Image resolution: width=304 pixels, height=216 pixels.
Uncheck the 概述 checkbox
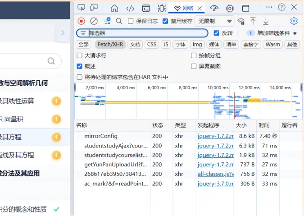point(79,66)
